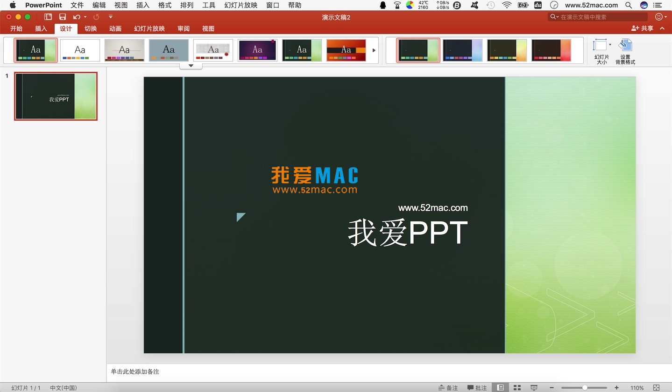Expand the theme gallery with right arrow

click(374, 50)
